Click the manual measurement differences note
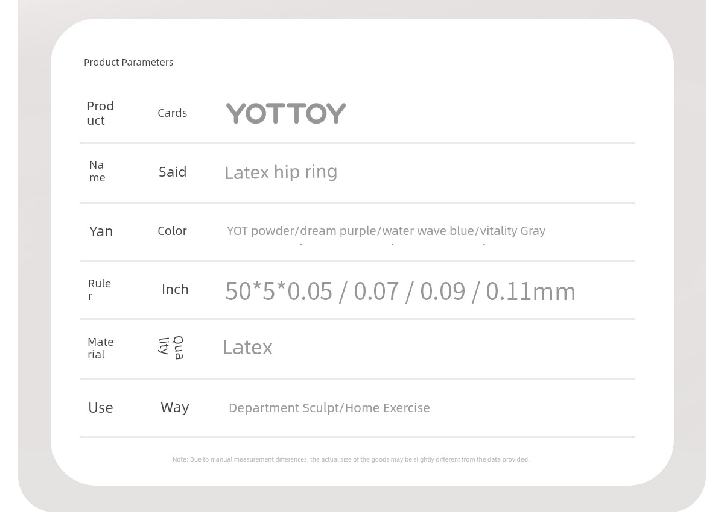This screenshot has height=529, width=724. coord(351,459)
